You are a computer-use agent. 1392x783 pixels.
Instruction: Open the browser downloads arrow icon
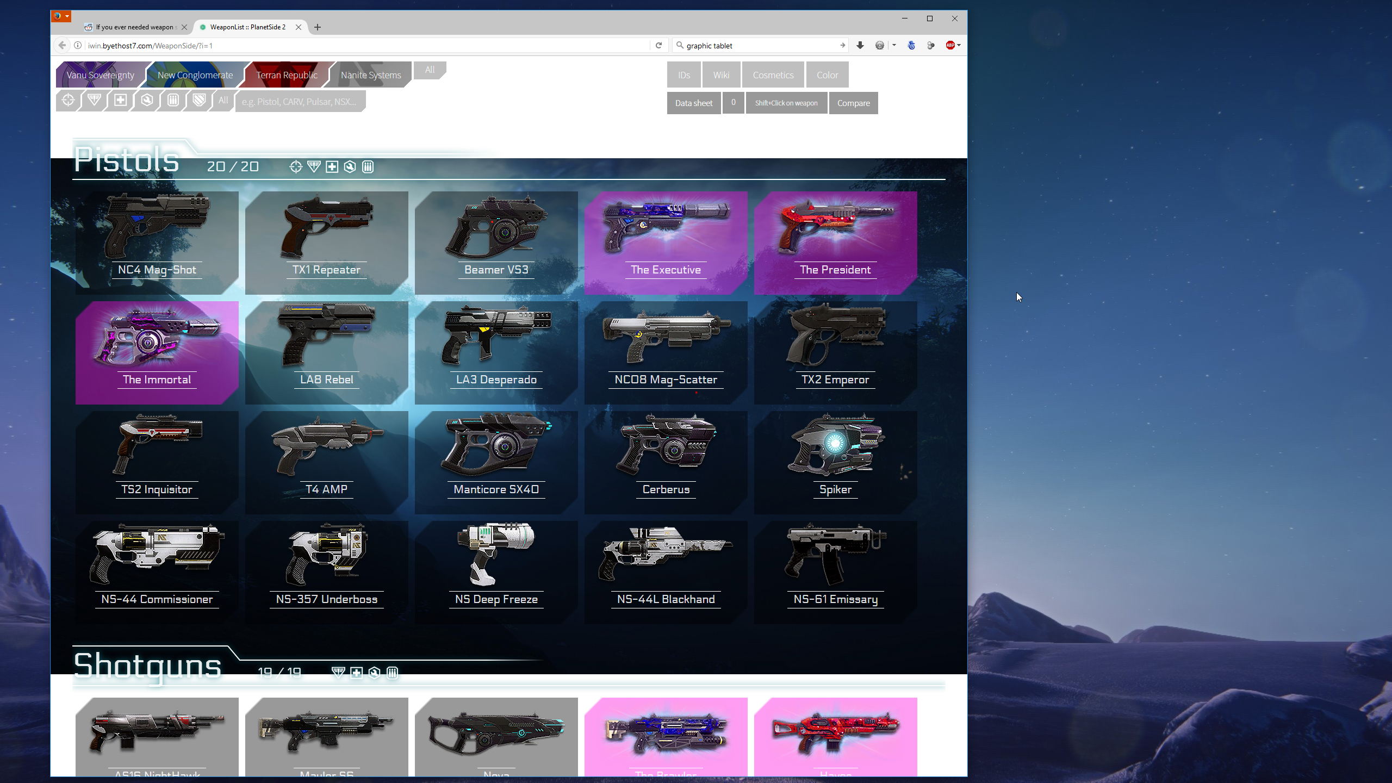click(x=860, y=45)
